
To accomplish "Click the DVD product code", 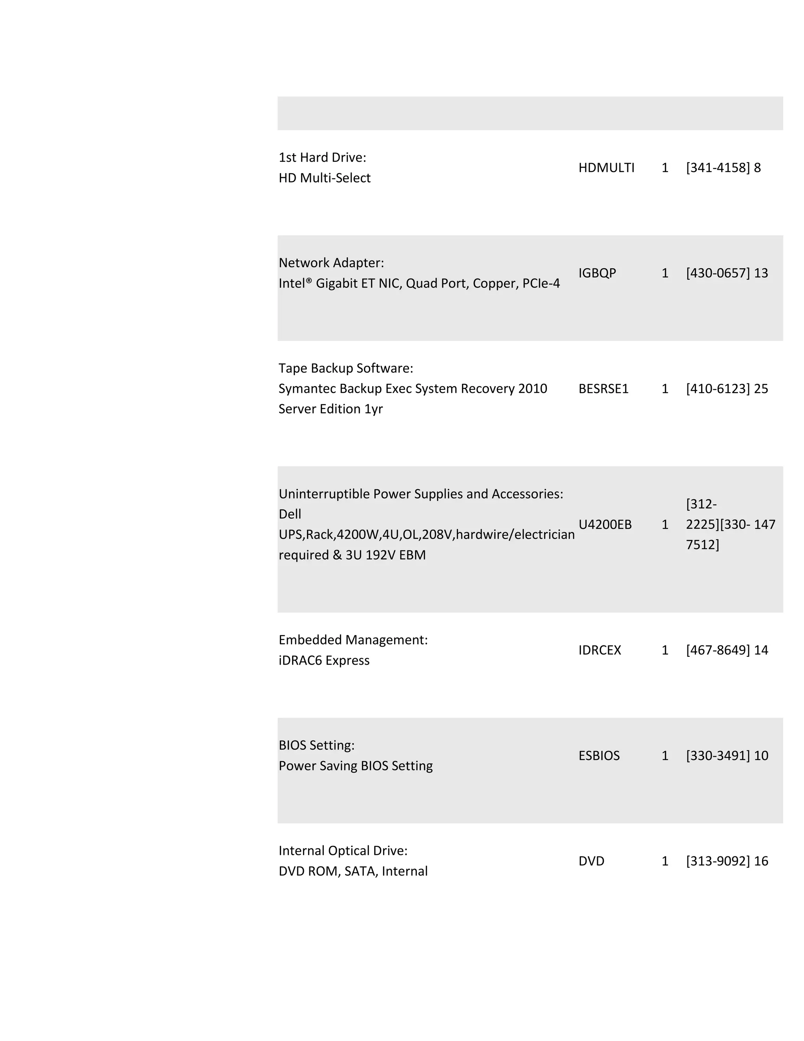I will click(x=591, y=861).
